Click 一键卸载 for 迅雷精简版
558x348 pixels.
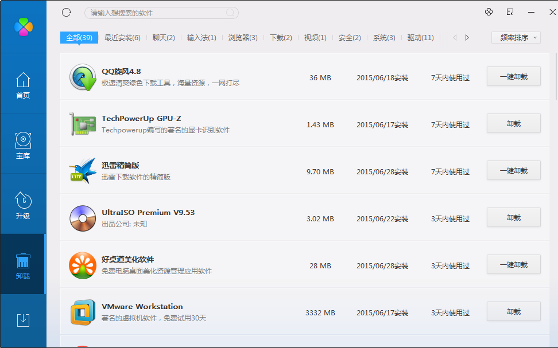click(x=514, y=171)
